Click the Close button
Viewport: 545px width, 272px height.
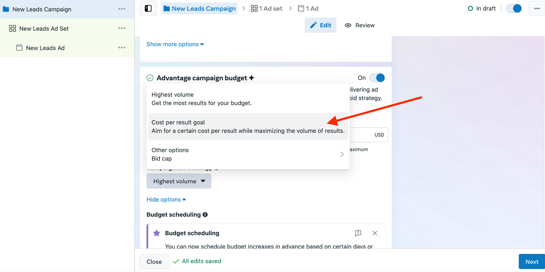tap(154, 262)
